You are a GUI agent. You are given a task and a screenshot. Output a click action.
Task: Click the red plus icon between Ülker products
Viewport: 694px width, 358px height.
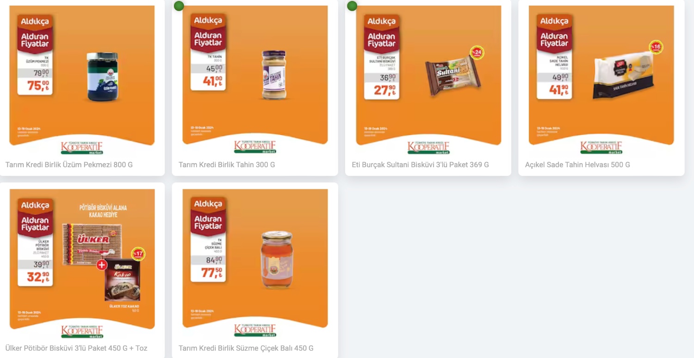coord(102,265)
